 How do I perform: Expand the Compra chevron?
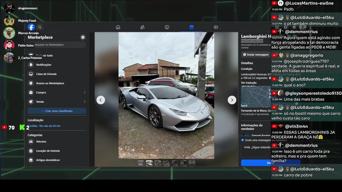pos(84,93)
